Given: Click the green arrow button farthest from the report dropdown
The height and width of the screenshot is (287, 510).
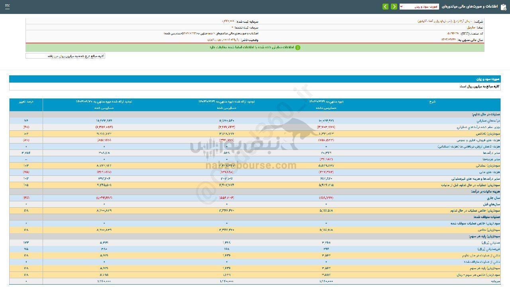Looking at the screenshot, I should coord(385,6).
